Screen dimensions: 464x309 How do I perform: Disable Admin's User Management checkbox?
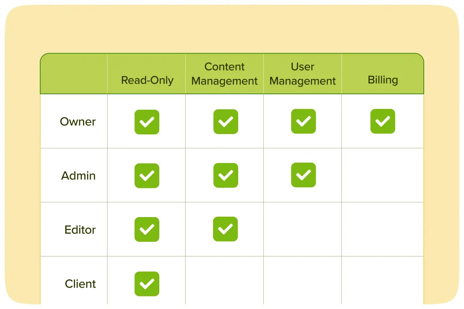304,175
